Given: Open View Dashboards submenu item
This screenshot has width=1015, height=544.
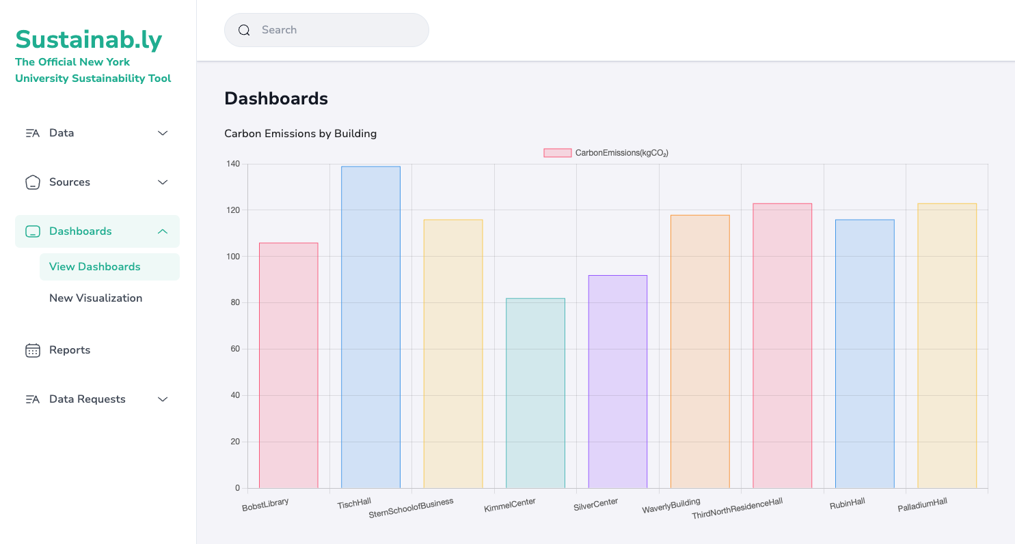Looking at the screenshot, I should click(x=109, y=267).
